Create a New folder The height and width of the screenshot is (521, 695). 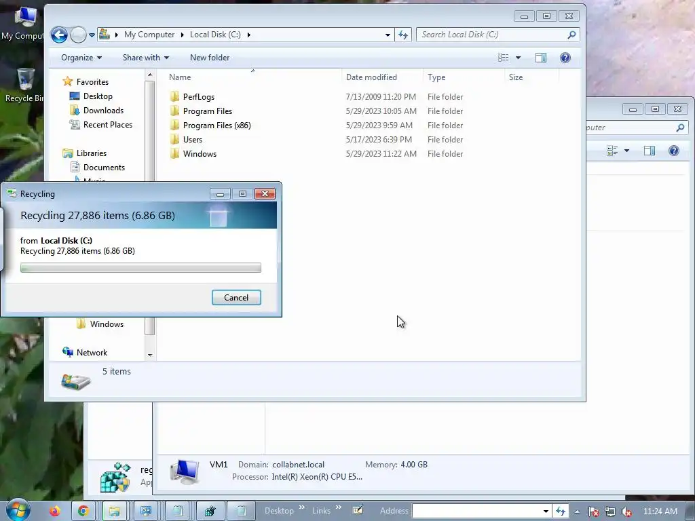coord(210,58)
